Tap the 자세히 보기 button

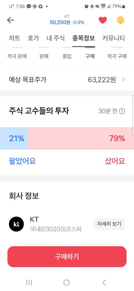pos(109,224)
